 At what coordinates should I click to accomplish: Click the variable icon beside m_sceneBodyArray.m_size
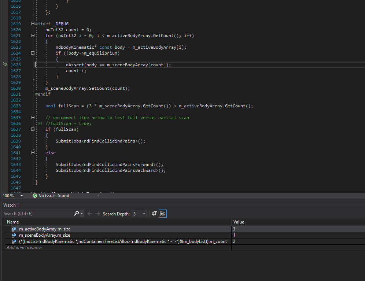[14, 235]
